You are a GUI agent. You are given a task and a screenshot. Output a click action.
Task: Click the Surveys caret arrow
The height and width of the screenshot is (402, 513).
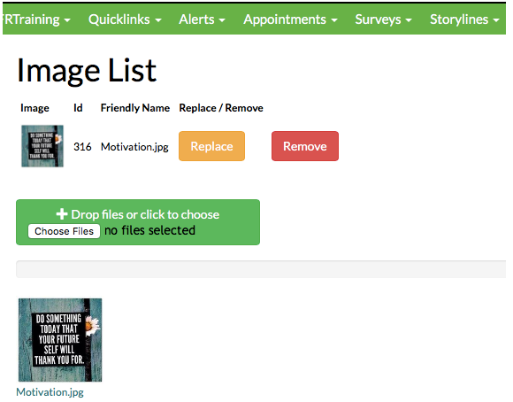click(409, 20)
